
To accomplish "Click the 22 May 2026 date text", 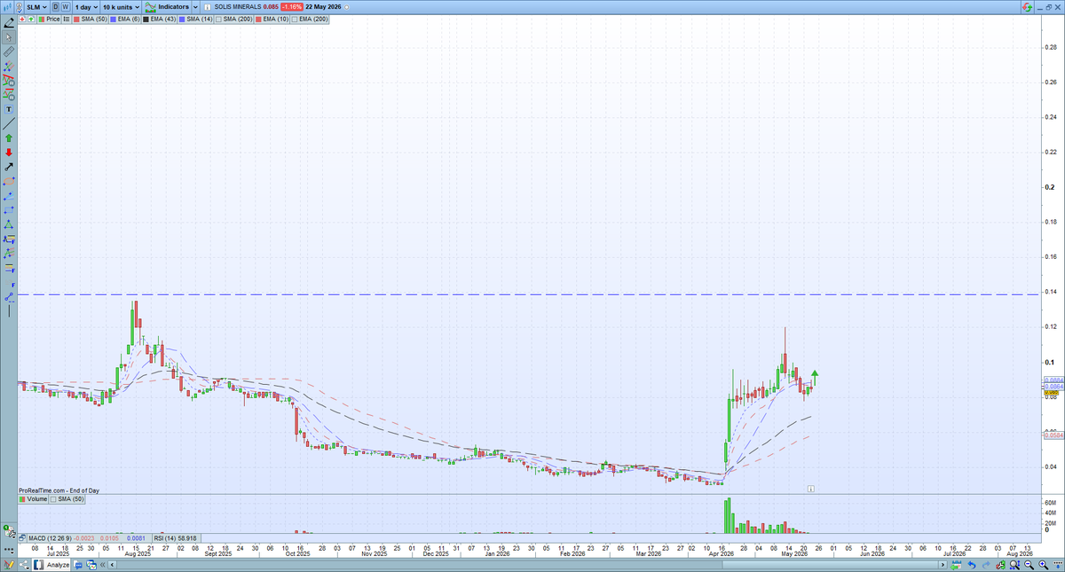I will 323,7.
